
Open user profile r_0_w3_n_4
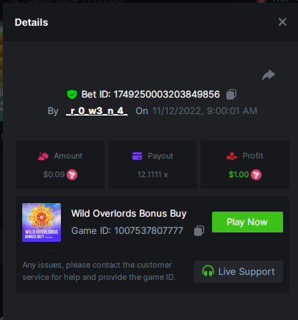click(97, 110)
